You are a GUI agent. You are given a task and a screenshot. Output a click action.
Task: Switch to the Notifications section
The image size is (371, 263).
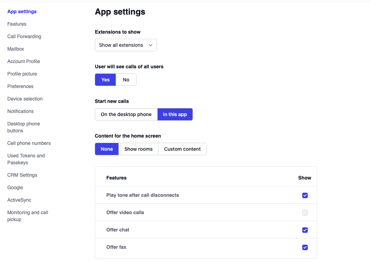(x=20, y=111)
